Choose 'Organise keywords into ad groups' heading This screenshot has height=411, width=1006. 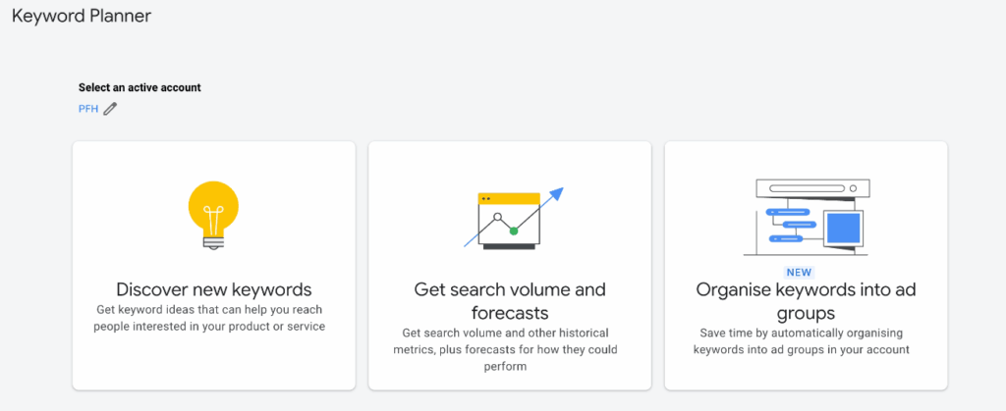tap(806, 301)
